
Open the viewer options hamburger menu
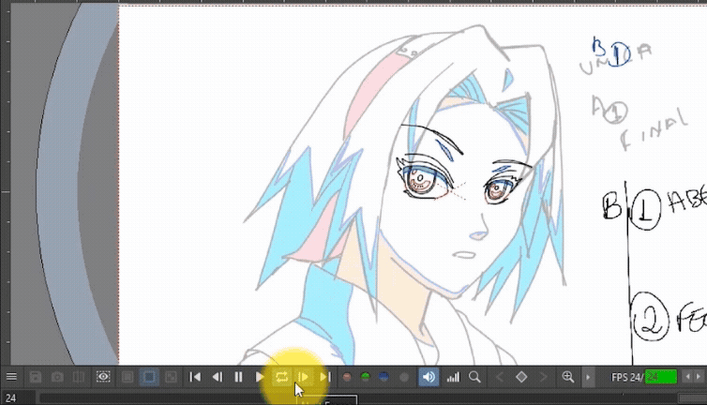12,377
